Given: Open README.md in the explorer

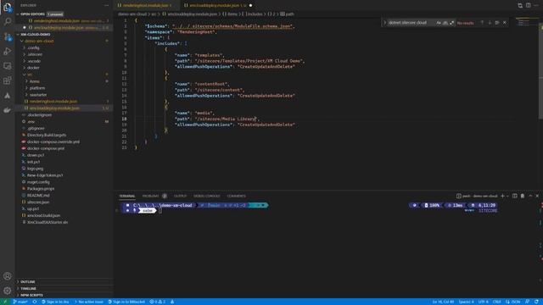Looking at the screenshot, I should pyautogui.click(x=38, y=196).
